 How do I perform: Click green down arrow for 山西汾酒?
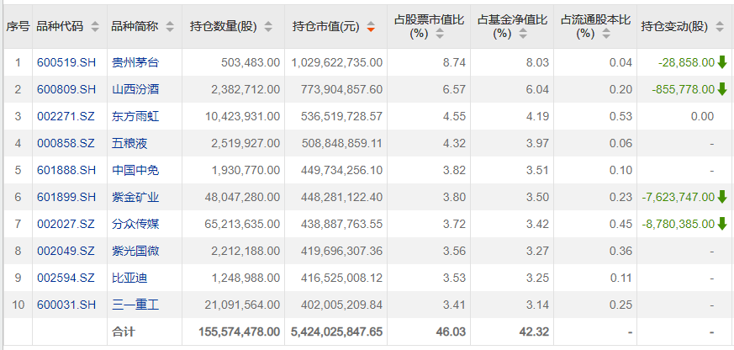[x=722, y=89]
